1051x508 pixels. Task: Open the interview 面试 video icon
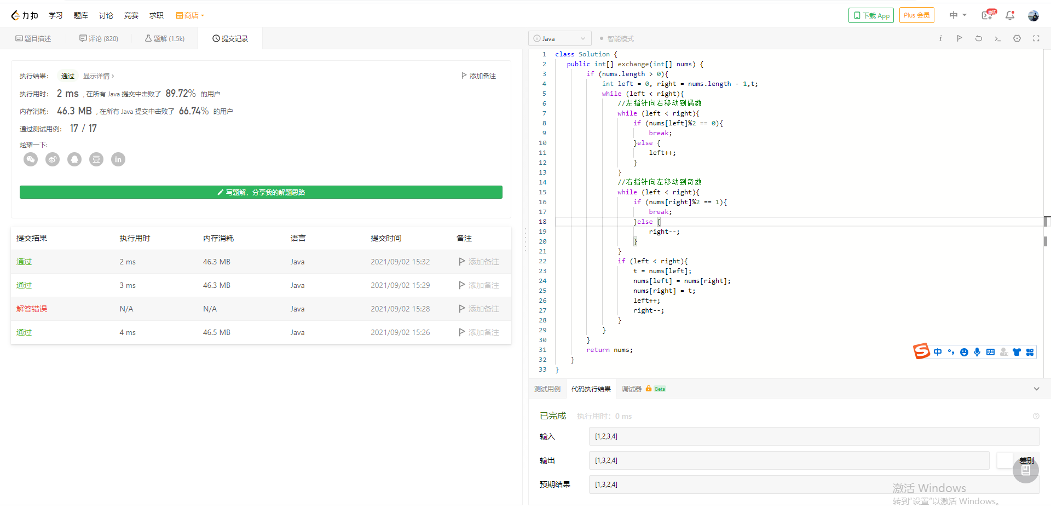[988, 15]
